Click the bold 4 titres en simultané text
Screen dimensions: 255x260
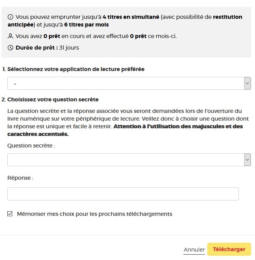coord(131,17)
